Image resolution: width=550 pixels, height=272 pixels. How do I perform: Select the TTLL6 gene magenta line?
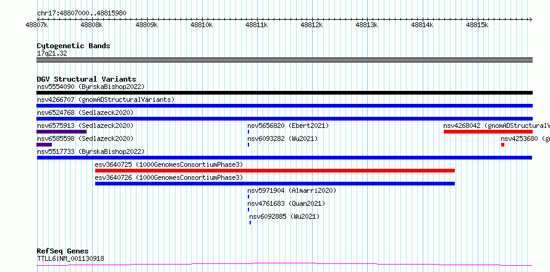[x=284, y=264]
